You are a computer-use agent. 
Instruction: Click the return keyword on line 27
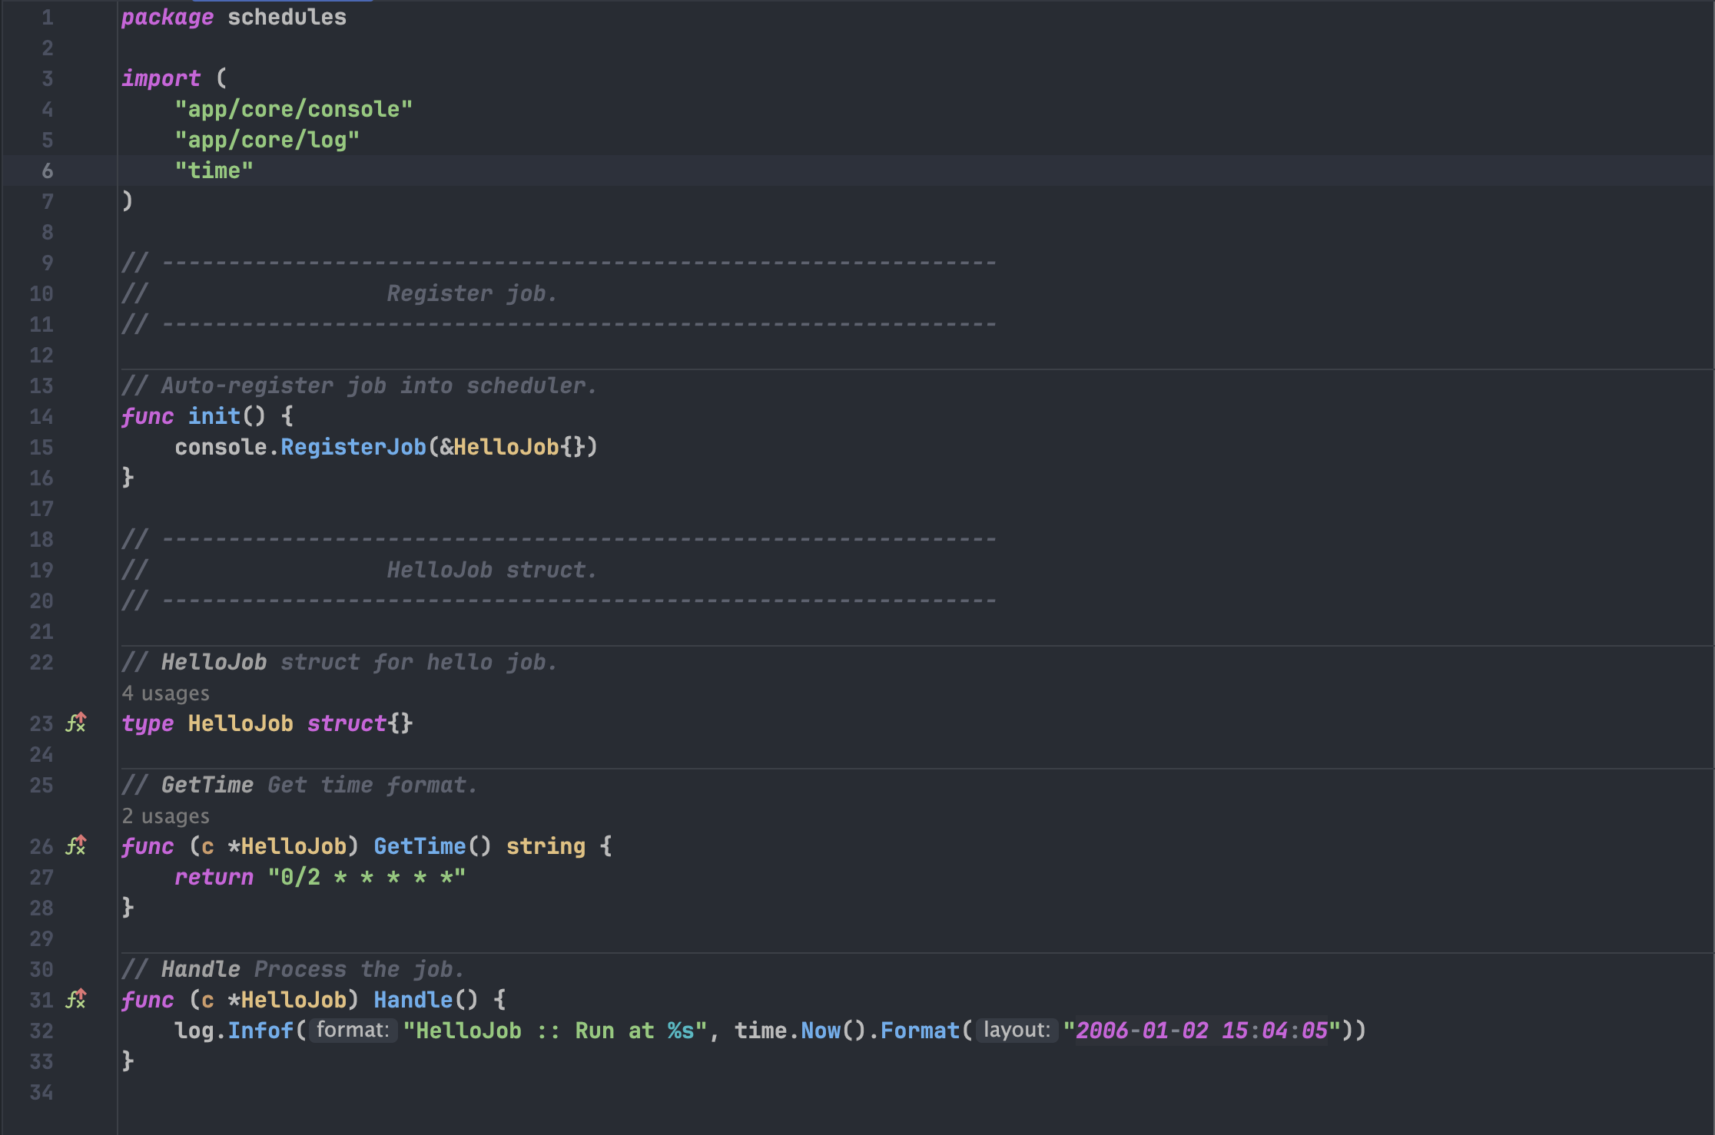pos(214,877)
